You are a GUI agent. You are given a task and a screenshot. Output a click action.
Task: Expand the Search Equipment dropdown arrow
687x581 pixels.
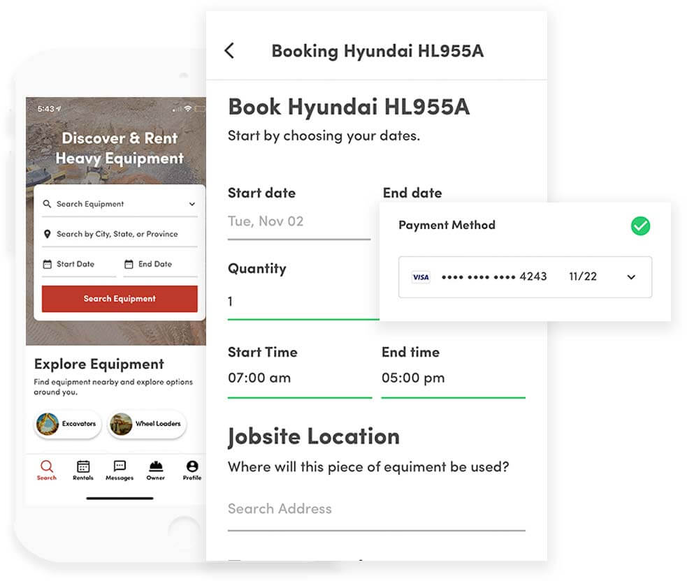pos(192,204)
